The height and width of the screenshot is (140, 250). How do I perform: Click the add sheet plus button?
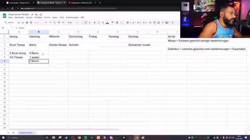tap(8, 133)
